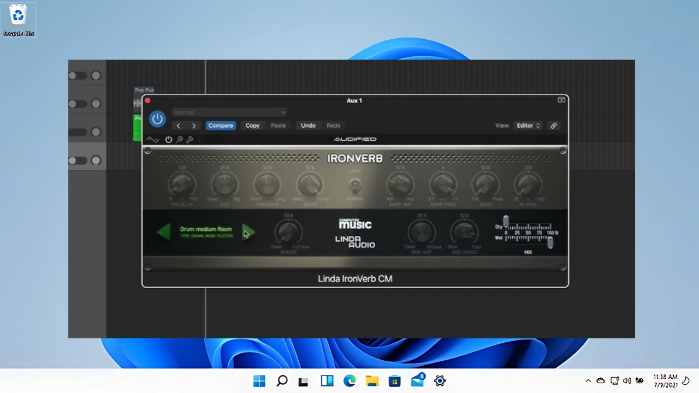Adjust the Feedback knob
Screen dimensions: 699x393
(x=267, y=184)
